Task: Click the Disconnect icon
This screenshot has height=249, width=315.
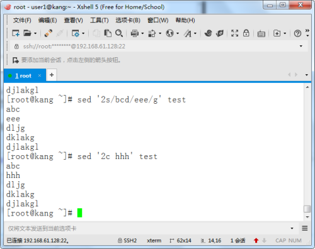Action: 49,33
